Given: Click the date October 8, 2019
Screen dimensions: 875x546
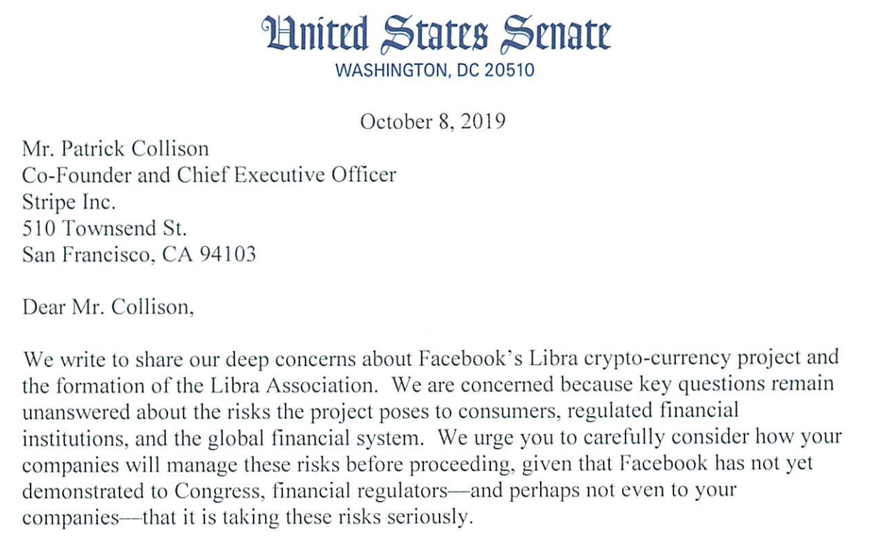Looking at the screenshot, I should [433, 122].
